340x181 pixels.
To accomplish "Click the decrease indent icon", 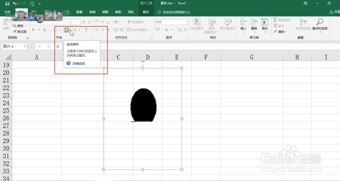I will coord(116,30).
